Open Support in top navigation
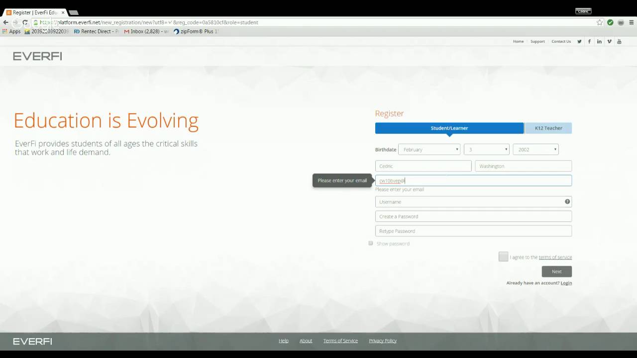Viewport: 637px width, 358px height. (537, 41)
